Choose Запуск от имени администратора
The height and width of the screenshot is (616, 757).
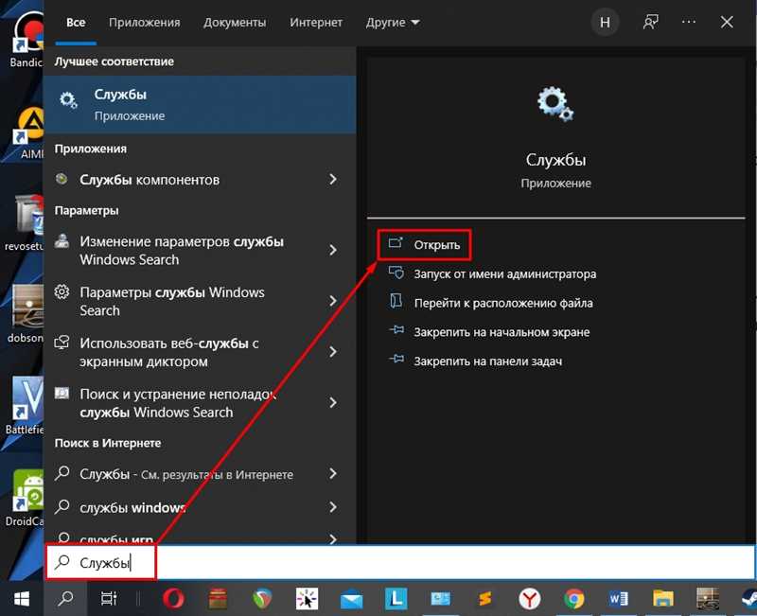point(504,274)
